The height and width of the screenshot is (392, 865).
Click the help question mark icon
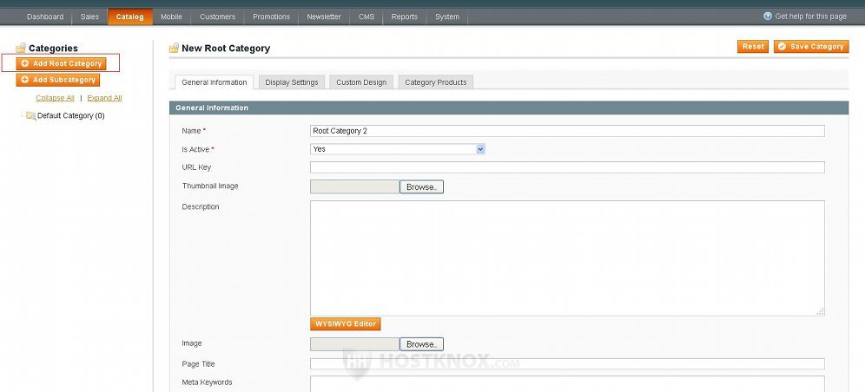tap(768, 16)
